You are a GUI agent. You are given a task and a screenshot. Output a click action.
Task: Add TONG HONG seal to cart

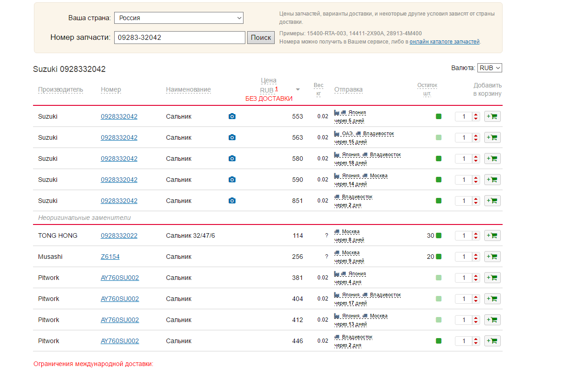(x=492, y=235)
